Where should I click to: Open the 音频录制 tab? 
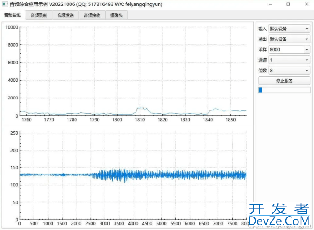(39, 16)
